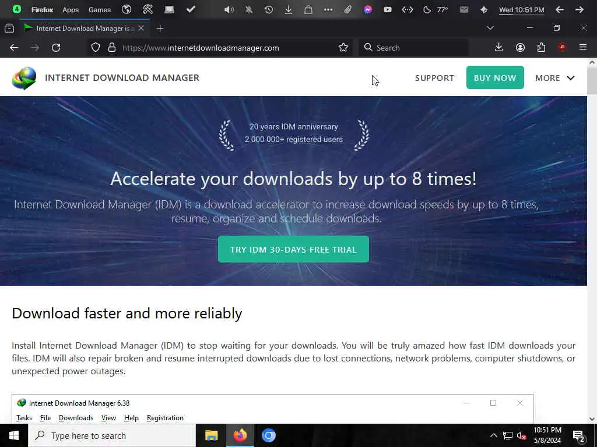The image size is (597, 447).
Task: Click the BUY NOW button
Action: (x=495, y=77)
